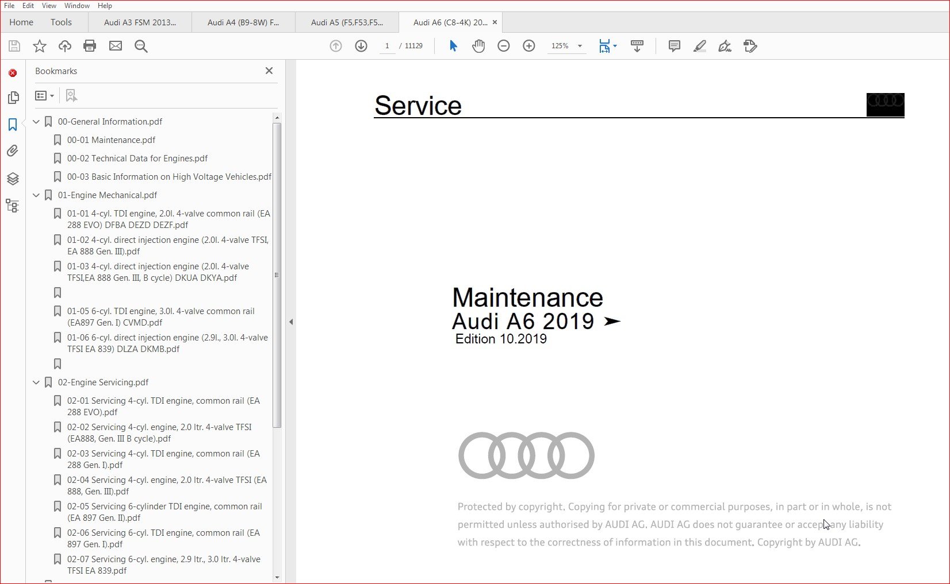Collapse 02-Engine Servicing.pdf bookmark
Viewport: 950px width, 584px height.
(36, 382)
